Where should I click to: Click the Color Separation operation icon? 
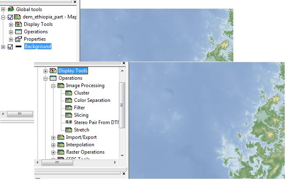click(x=69, y=100)
